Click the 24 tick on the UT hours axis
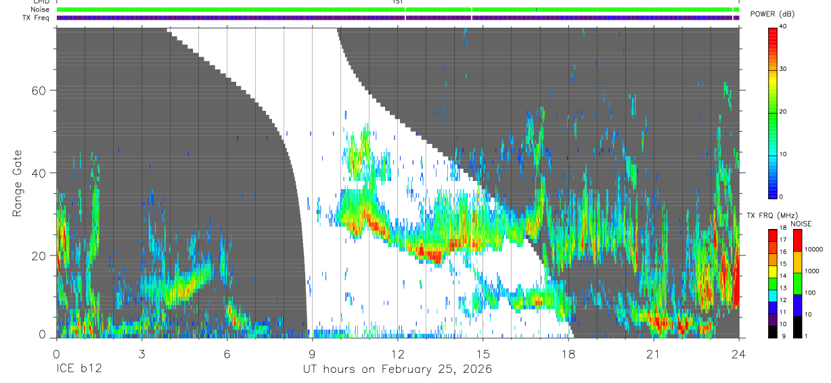Image resolution: width=831 pixels, height=383 pixels. click(x=738, y=355)
